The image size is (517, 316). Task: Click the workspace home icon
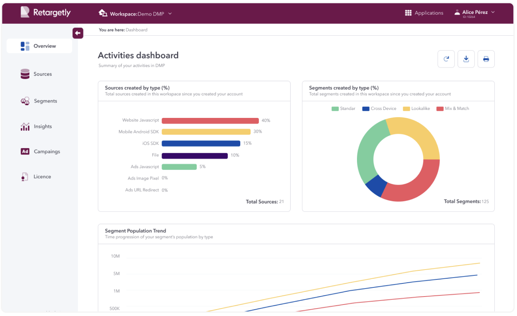point(103,13)
